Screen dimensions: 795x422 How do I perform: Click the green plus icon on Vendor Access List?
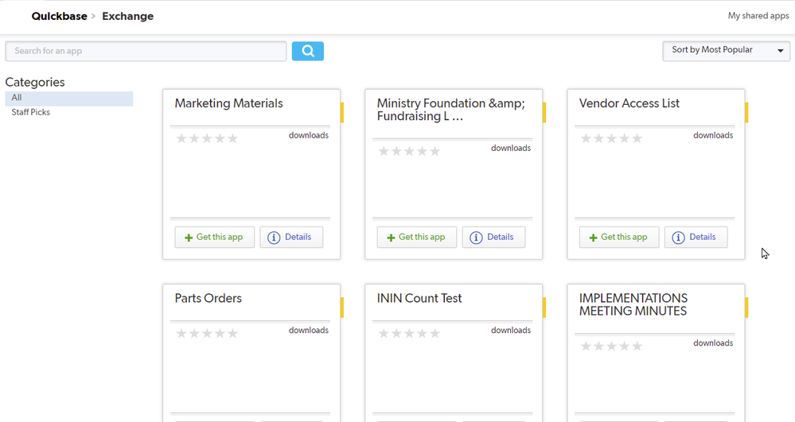pos(593,238)
